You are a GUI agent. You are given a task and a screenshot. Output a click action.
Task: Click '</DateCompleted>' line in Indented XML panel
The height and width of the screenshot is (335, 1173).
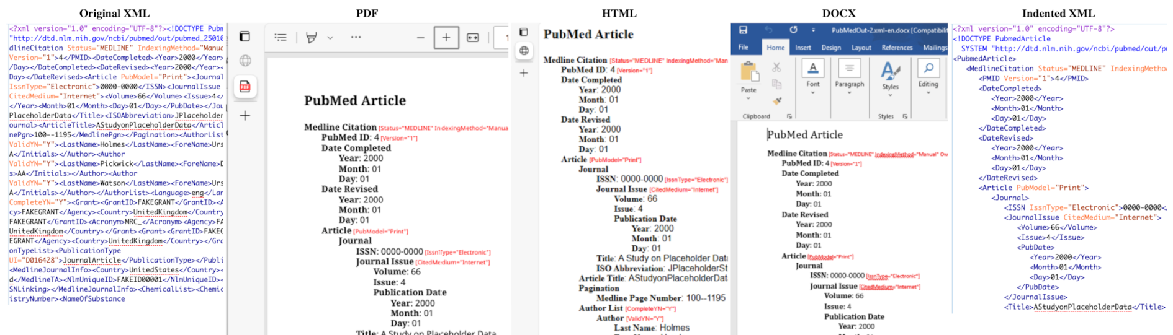pos(1012,128)
